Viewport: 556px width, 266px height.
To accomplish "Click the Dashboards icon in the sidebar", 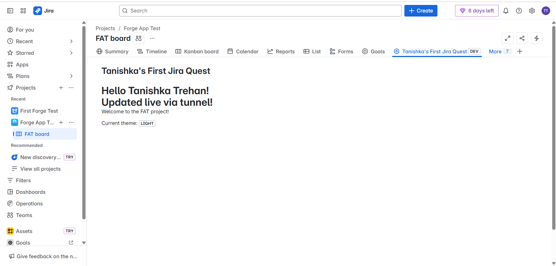I will 10,192.
